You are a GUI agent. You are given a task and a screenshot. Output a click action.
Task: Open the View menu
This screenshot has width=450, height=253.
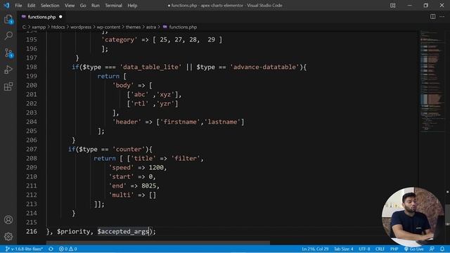click(x=70, y=6)
